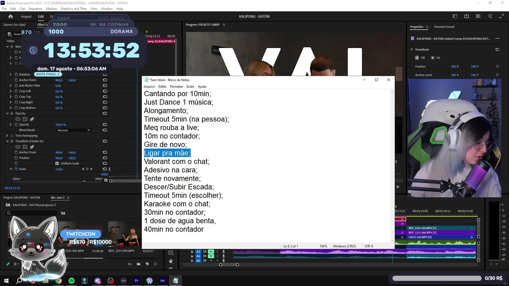Create rectangle mask under Opacity effect
The height and width of the screenshot is (286, 509).
(x=25, y=119)
